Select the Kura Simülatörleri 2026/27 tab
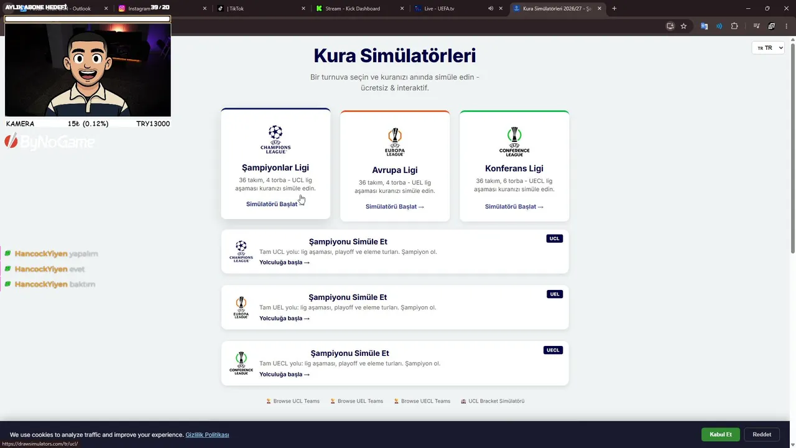The height and width of the screenshot is (448, 796). point(557,9)
